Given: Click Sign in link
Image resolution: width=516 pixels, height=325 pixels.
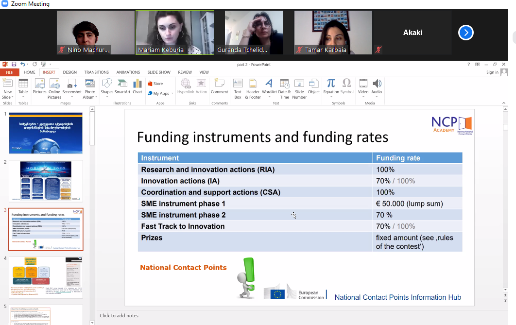Looking at the screenshot, I should click(492, 72).
